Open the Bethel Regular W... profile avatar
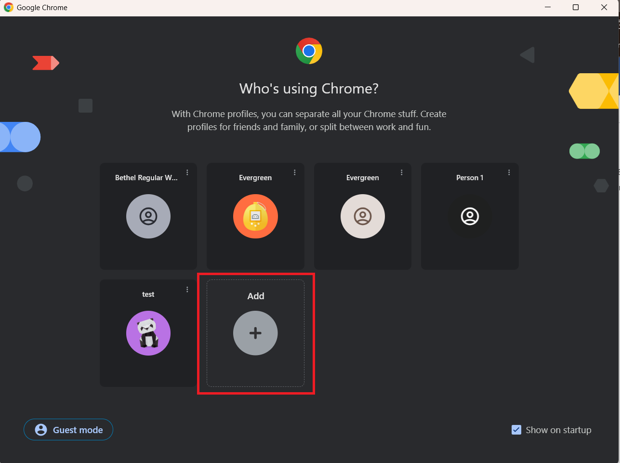Viewport: 620px width, 463px height. tap(148, 216)
